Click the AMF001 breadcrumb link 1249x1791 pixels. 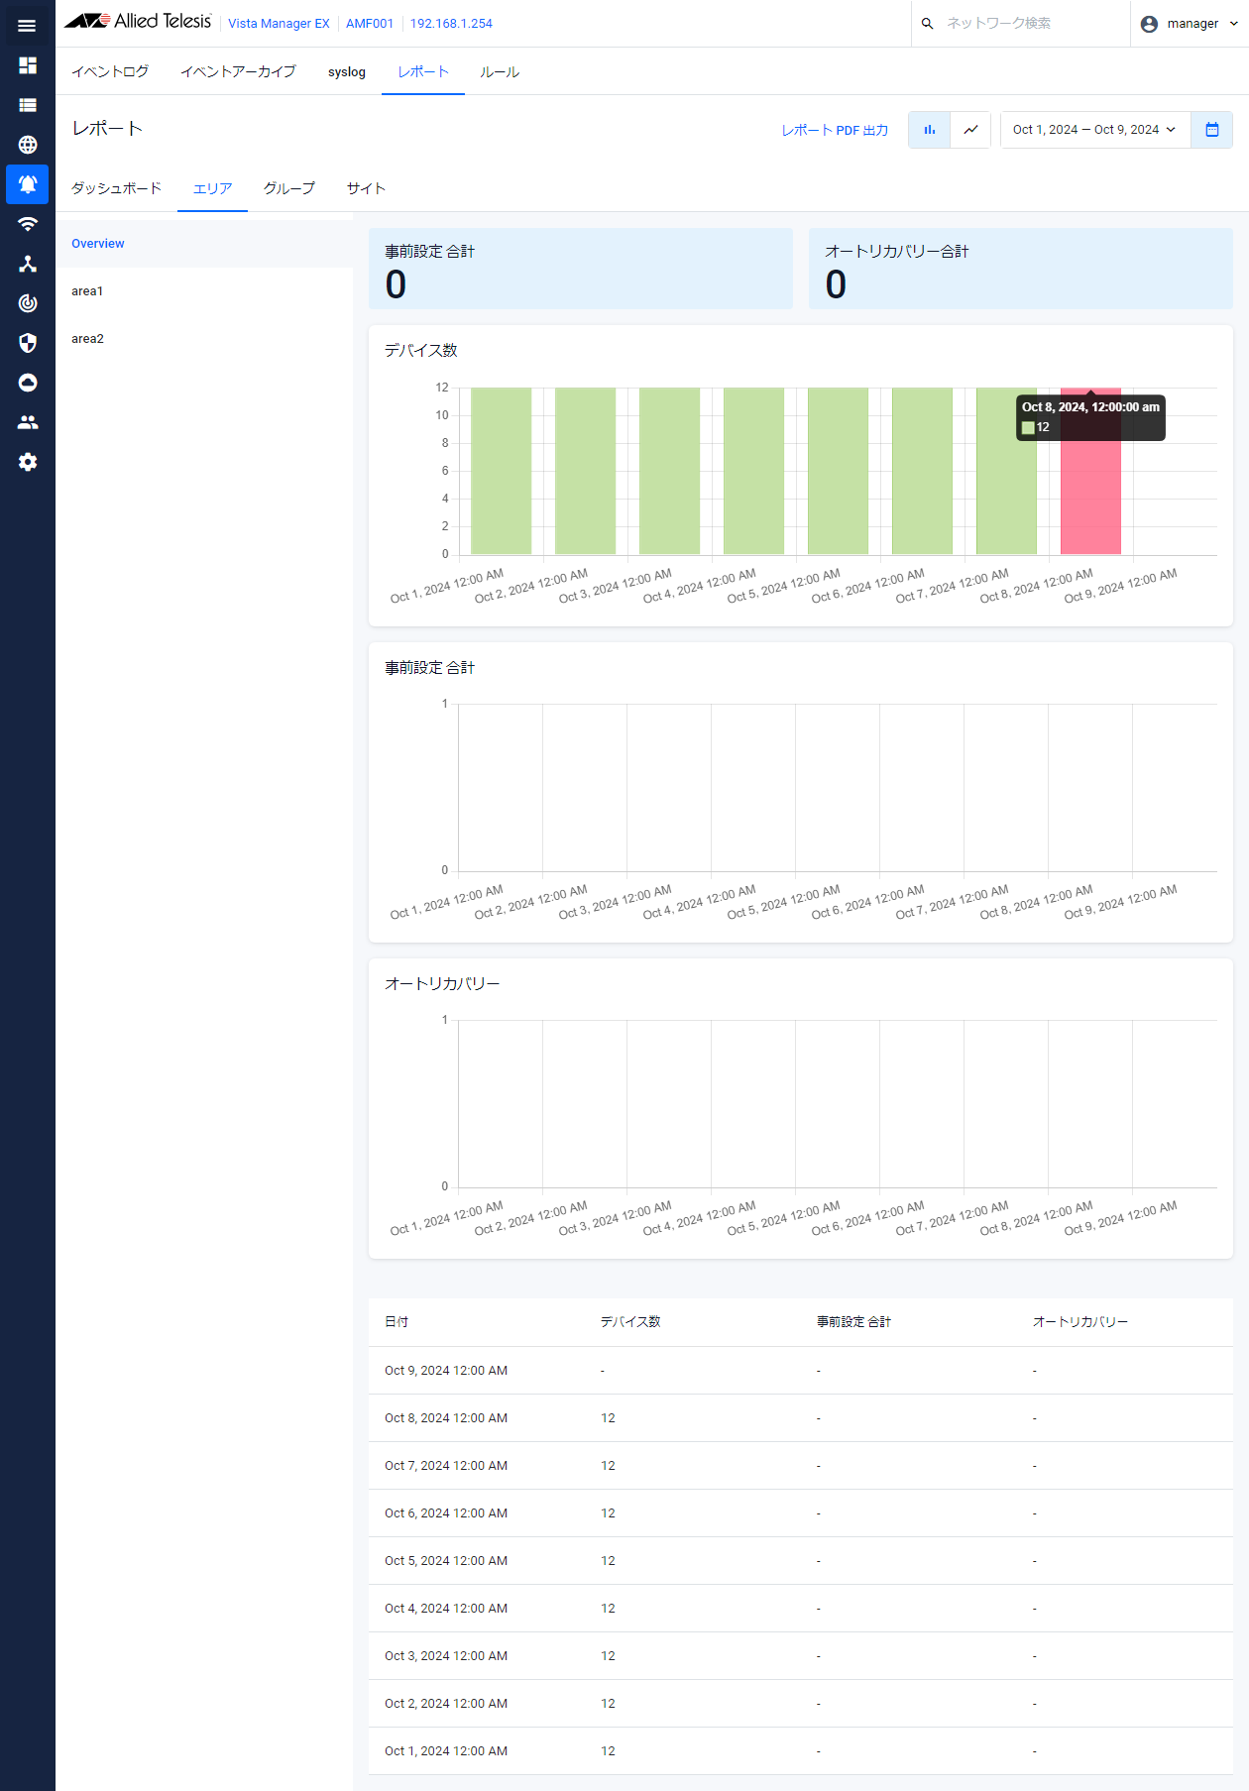tap(370, 24)
